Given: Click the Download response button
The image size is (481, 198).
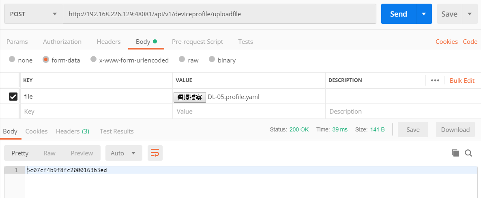Looking at the screenshot, I should click(x=455, y=129).
